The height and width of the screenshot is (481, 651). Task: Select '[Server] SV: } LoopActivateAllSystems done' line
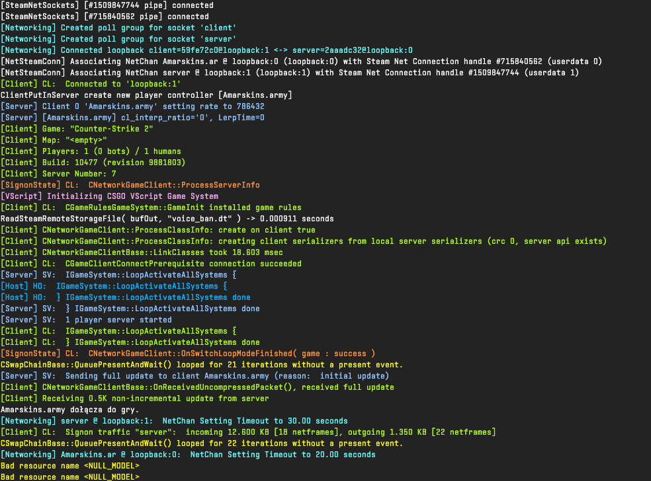click(x=130, y=308)
